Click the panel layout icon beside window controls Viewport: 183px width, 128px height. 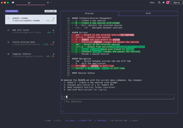[13, 2]
